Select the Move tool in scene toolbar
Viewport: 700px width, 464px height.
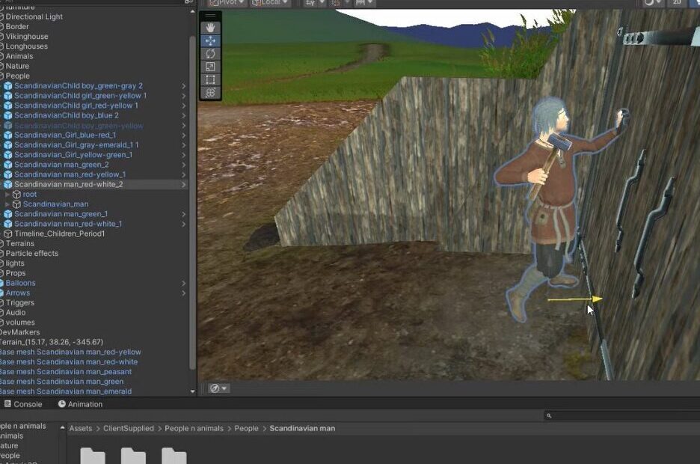[210, 40]
